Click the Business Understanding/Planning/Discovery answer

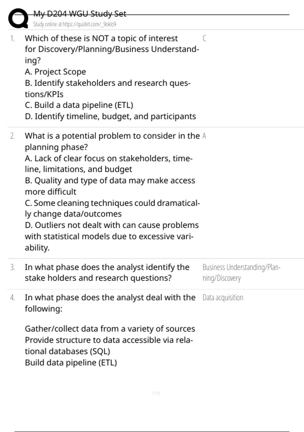[x=241, y=272]
